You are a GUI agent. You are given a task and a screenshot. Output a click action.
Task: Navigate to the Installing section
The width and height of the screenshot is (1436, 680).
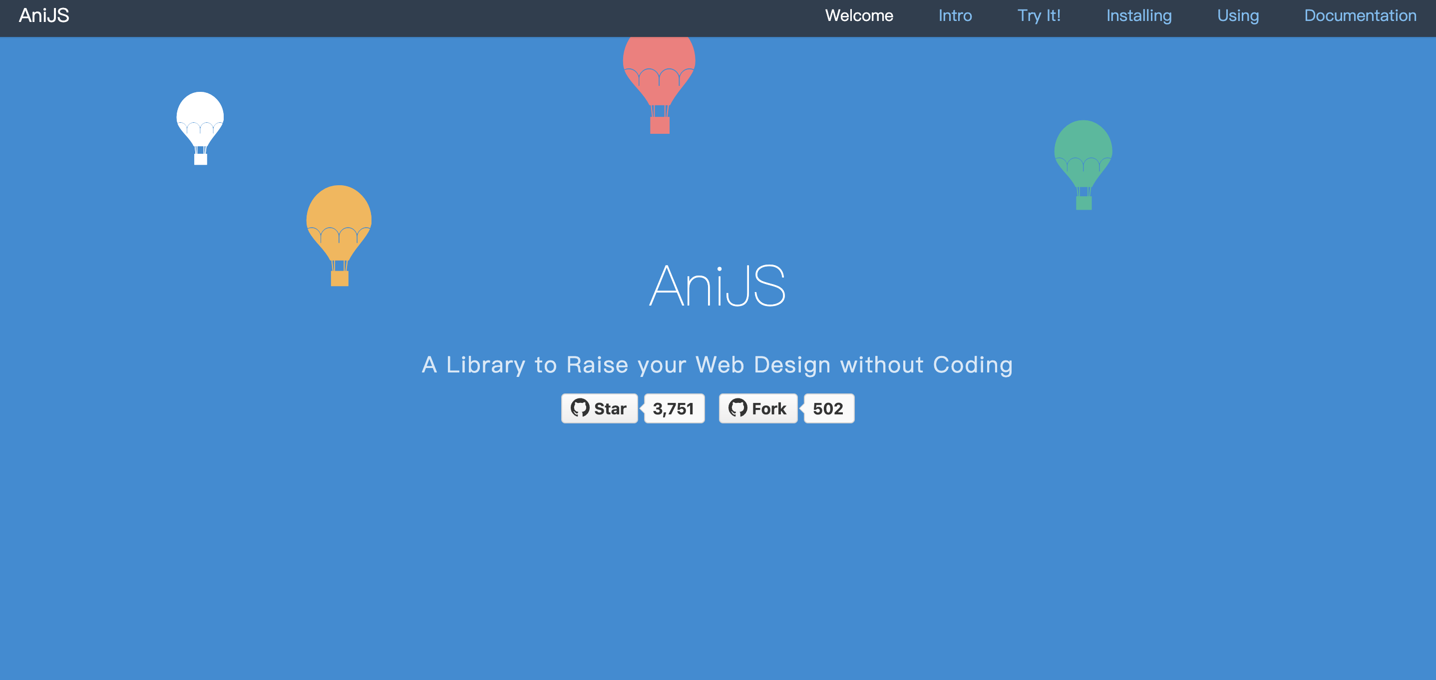(1139, 15)
